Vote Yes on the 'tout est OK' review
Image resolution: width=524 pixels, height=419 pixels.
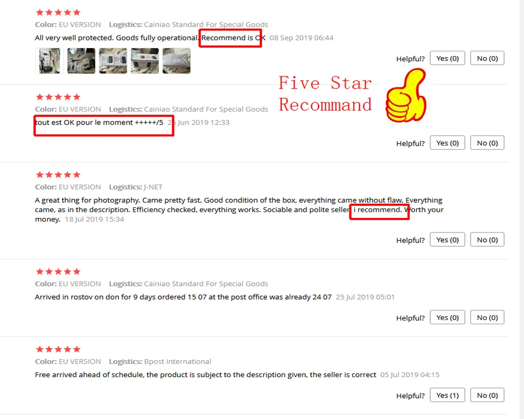coord(447,143)
